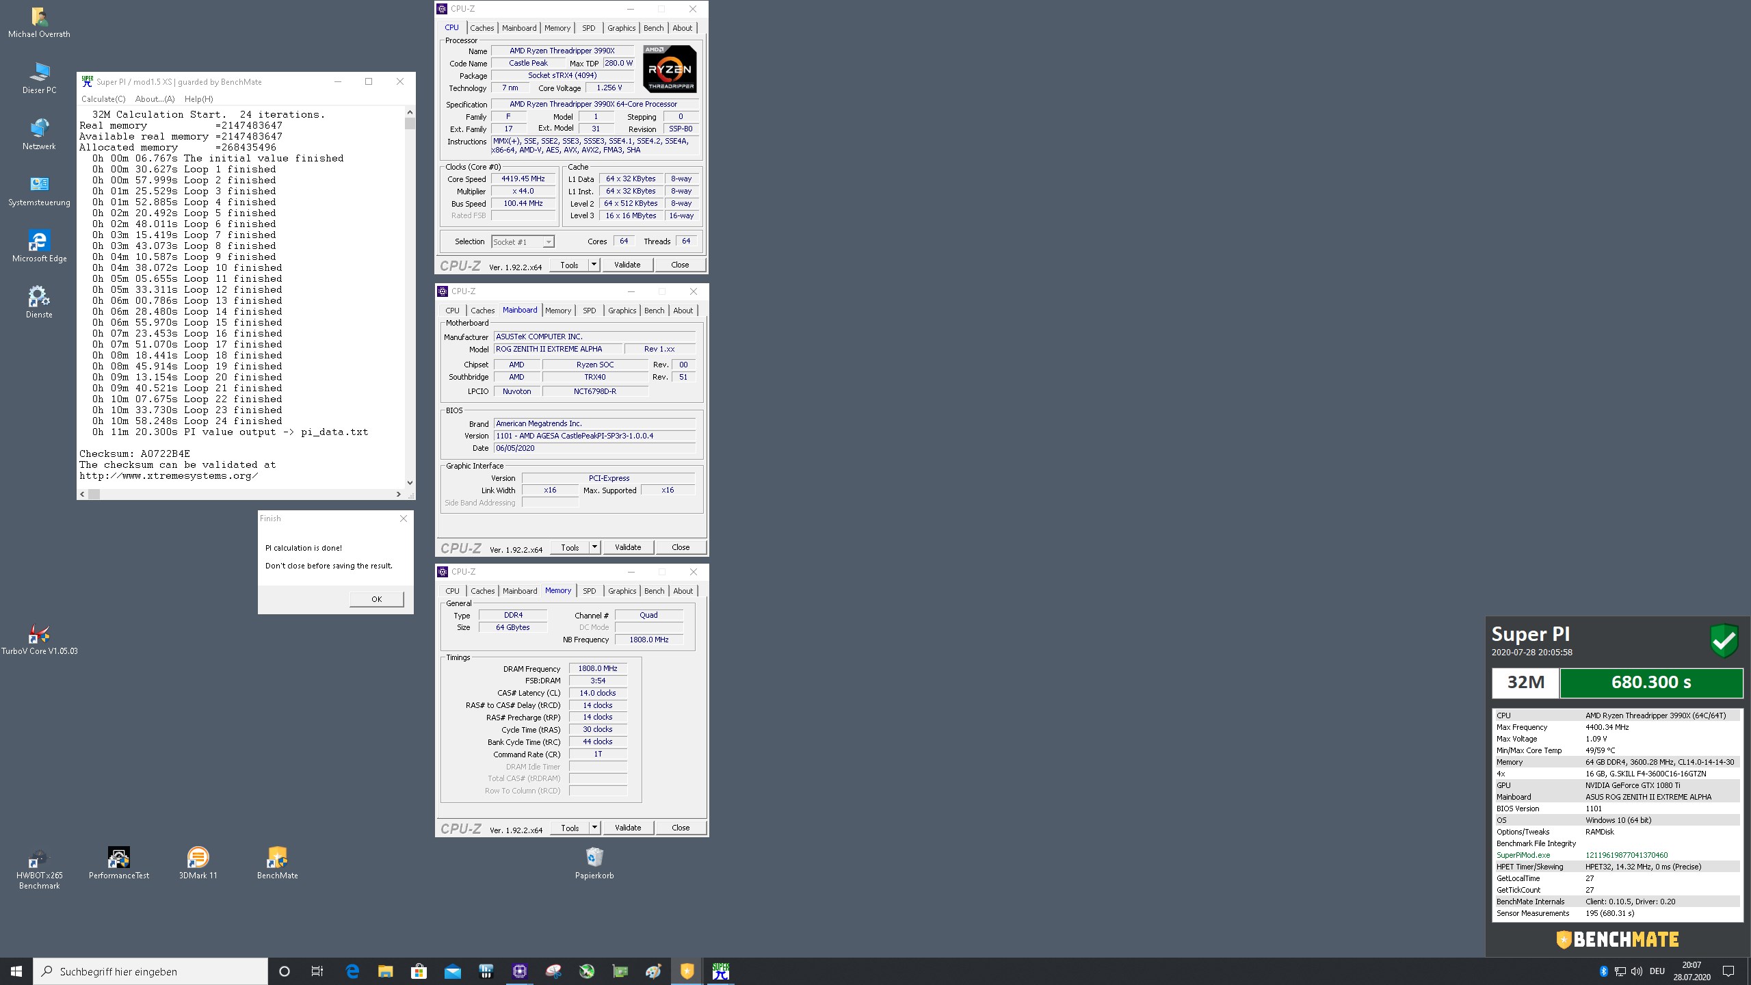Viewport: 1751px width, 985px height.
Task: Click the vertical scrollbar down arrow in Super PI
Action: pos(410,482)
